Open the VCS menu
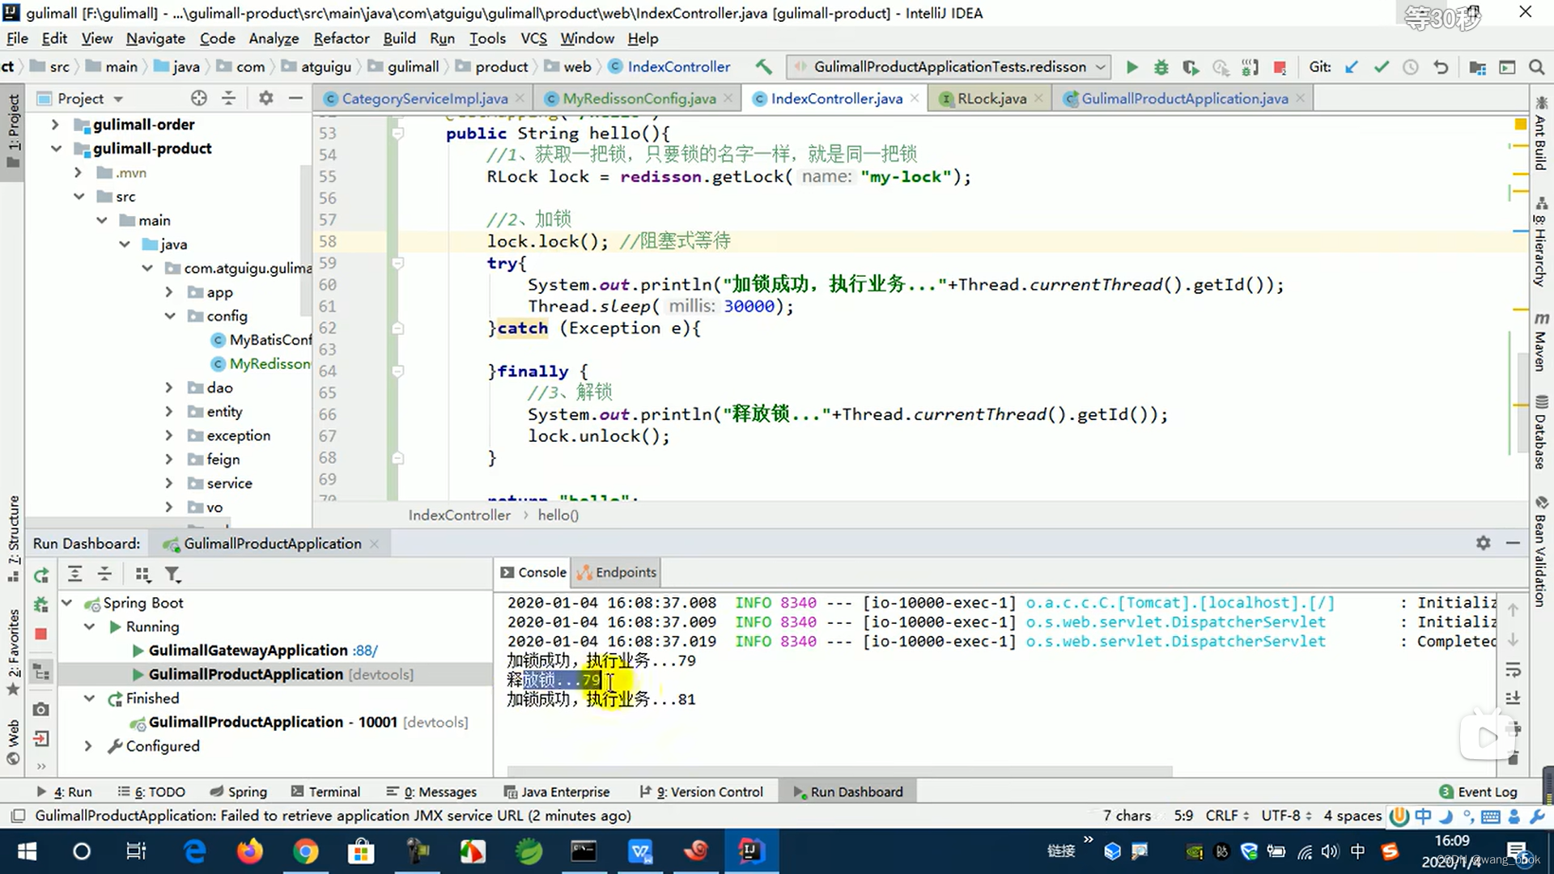 pos(533,38)
